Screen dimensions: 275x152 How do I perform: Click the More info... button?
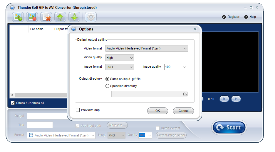(117, 125)
